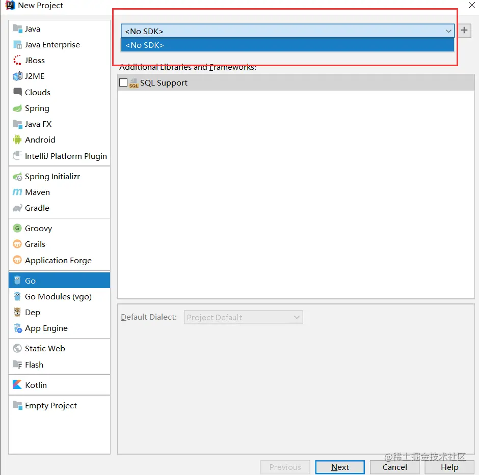Click the disabled Previous button
The image size is (479, 475).
coord(285,467)
